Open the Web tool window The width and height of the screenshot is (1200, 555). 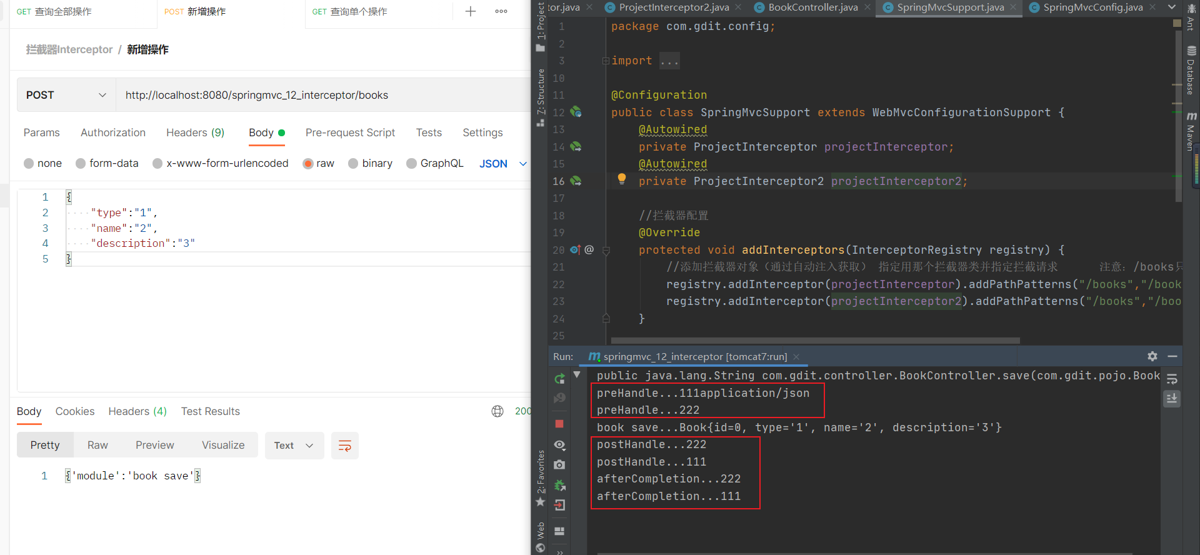pyautogui.click(x=541, y=536)
